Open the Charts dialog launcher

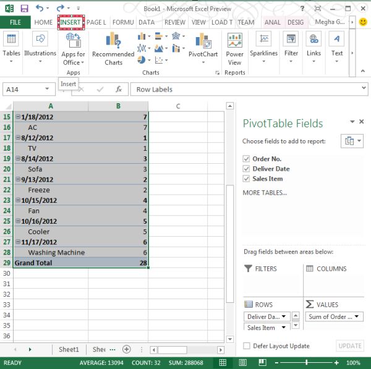click(217, 72)
